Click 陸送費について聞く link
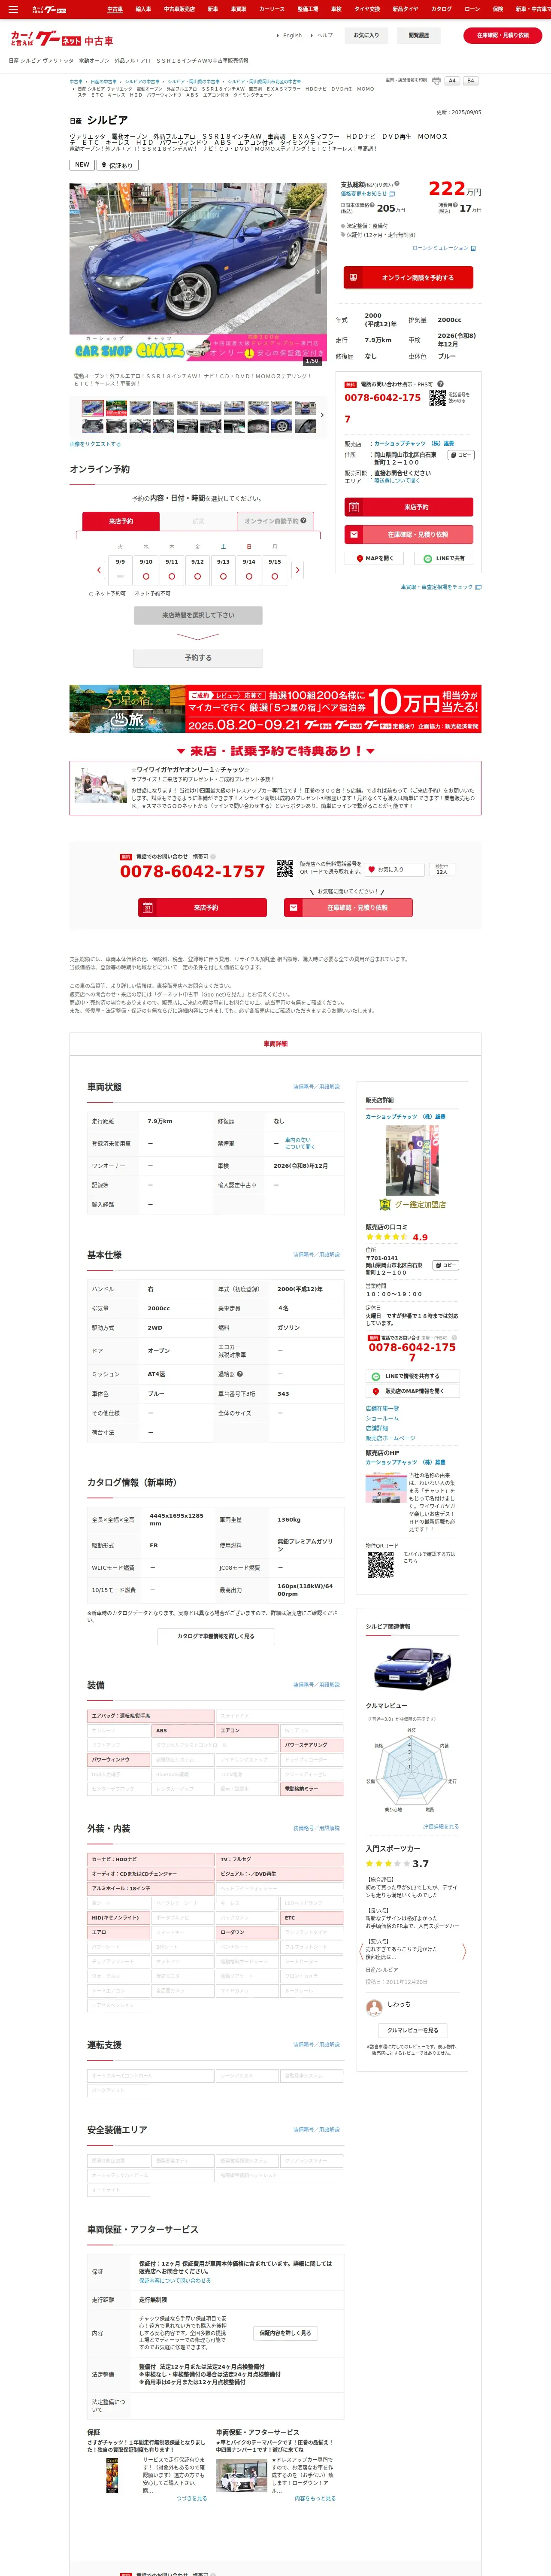This screenshot has height=2576, width=551. [x=397, y=480]
